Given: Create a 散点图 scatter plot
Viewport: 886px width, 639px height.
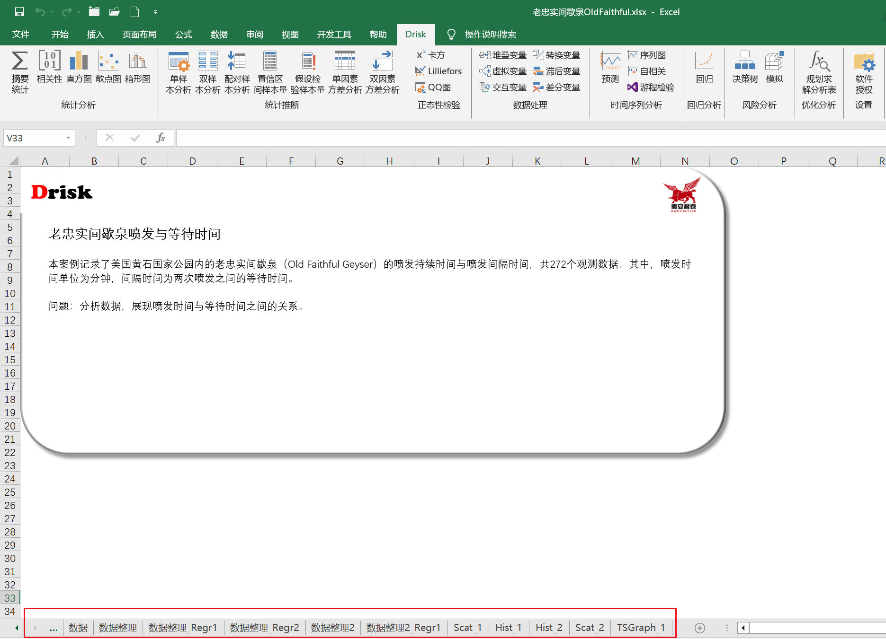Looking at the screenshot, I should [108, 67].
